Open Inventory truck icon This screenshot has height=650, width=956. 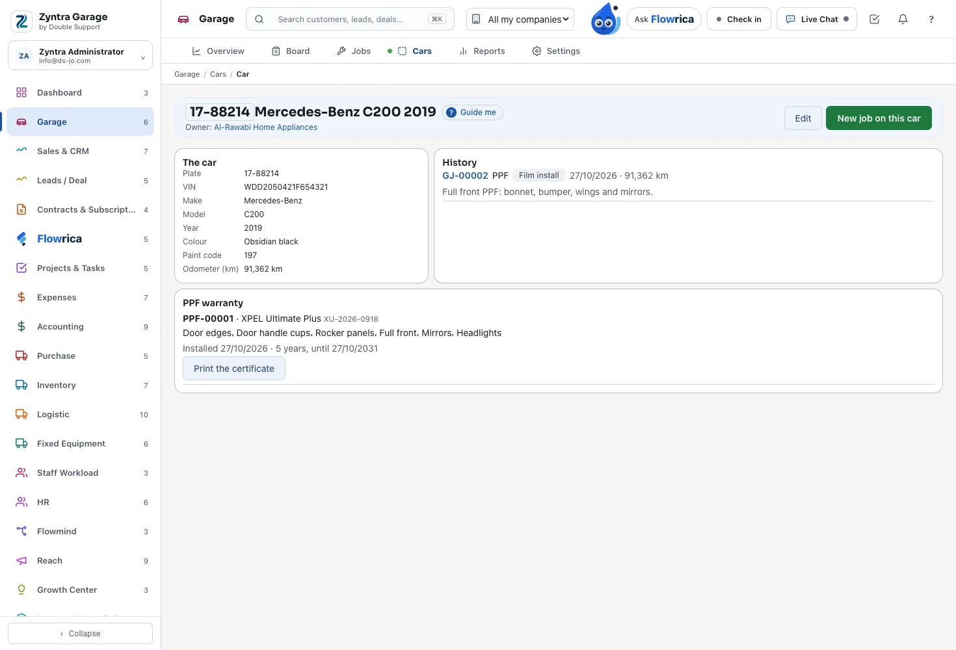coord(21,385)
